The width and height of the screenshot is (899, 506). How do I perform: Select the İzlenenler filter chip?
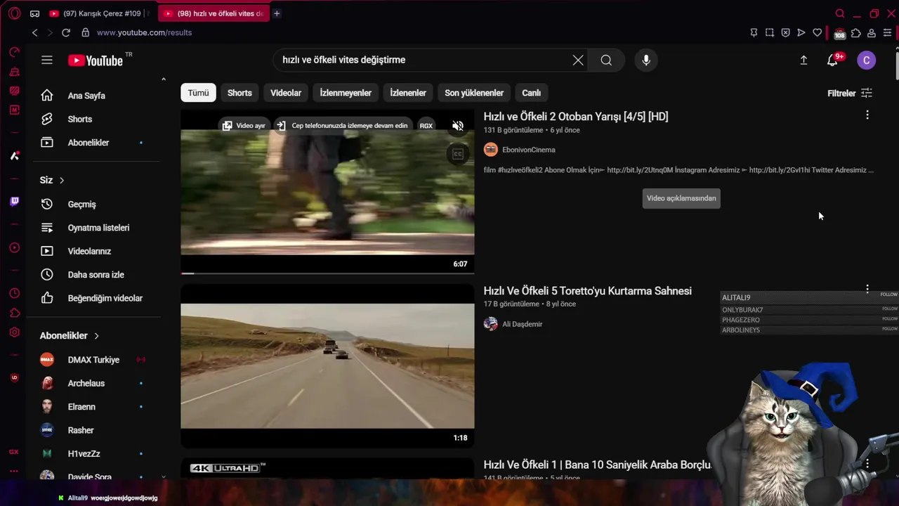pos(408,93)
